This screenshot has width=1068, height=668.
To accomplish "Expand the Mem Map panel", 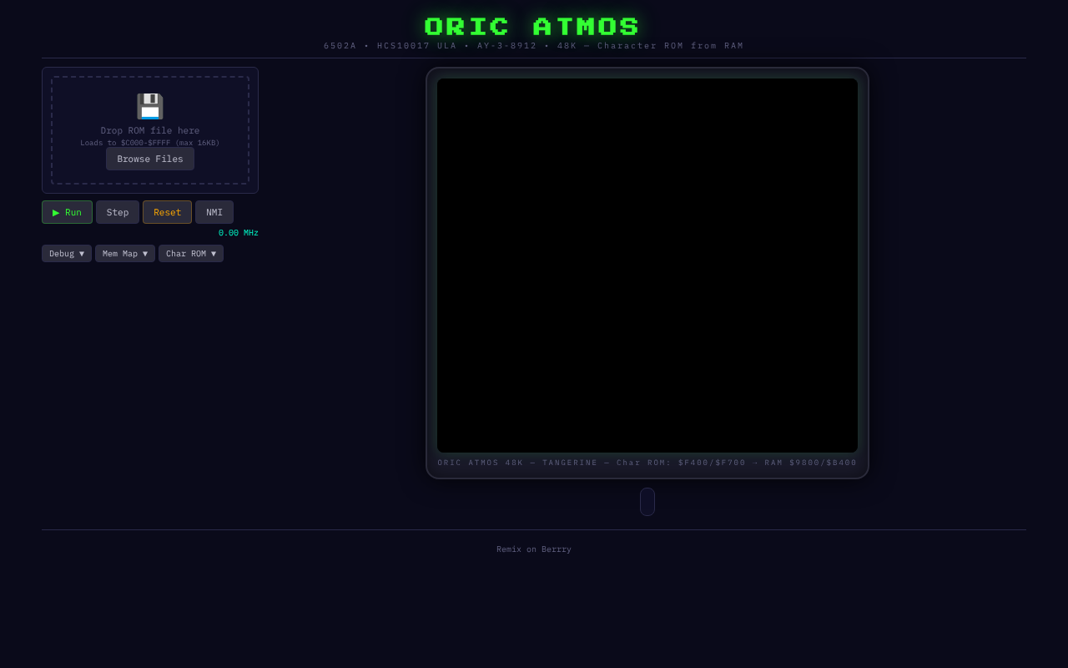I will point(125,254).
